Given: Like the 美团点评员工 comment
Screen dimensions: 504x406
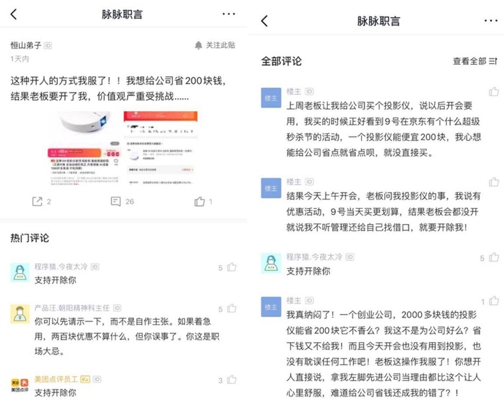Looking at the screenshot, I should 232,380.
